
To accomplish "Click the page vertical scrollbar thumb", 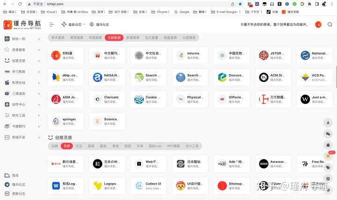I will pyautogui.click(x=336, y=76).
